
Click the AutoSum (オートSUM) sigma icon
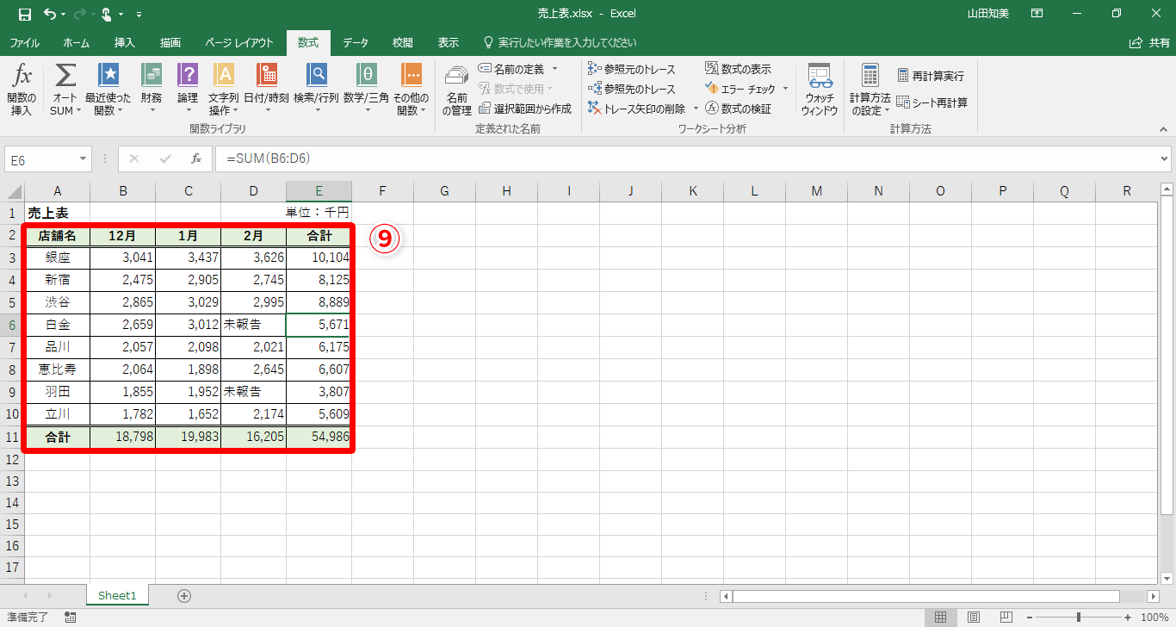point(65,76)
